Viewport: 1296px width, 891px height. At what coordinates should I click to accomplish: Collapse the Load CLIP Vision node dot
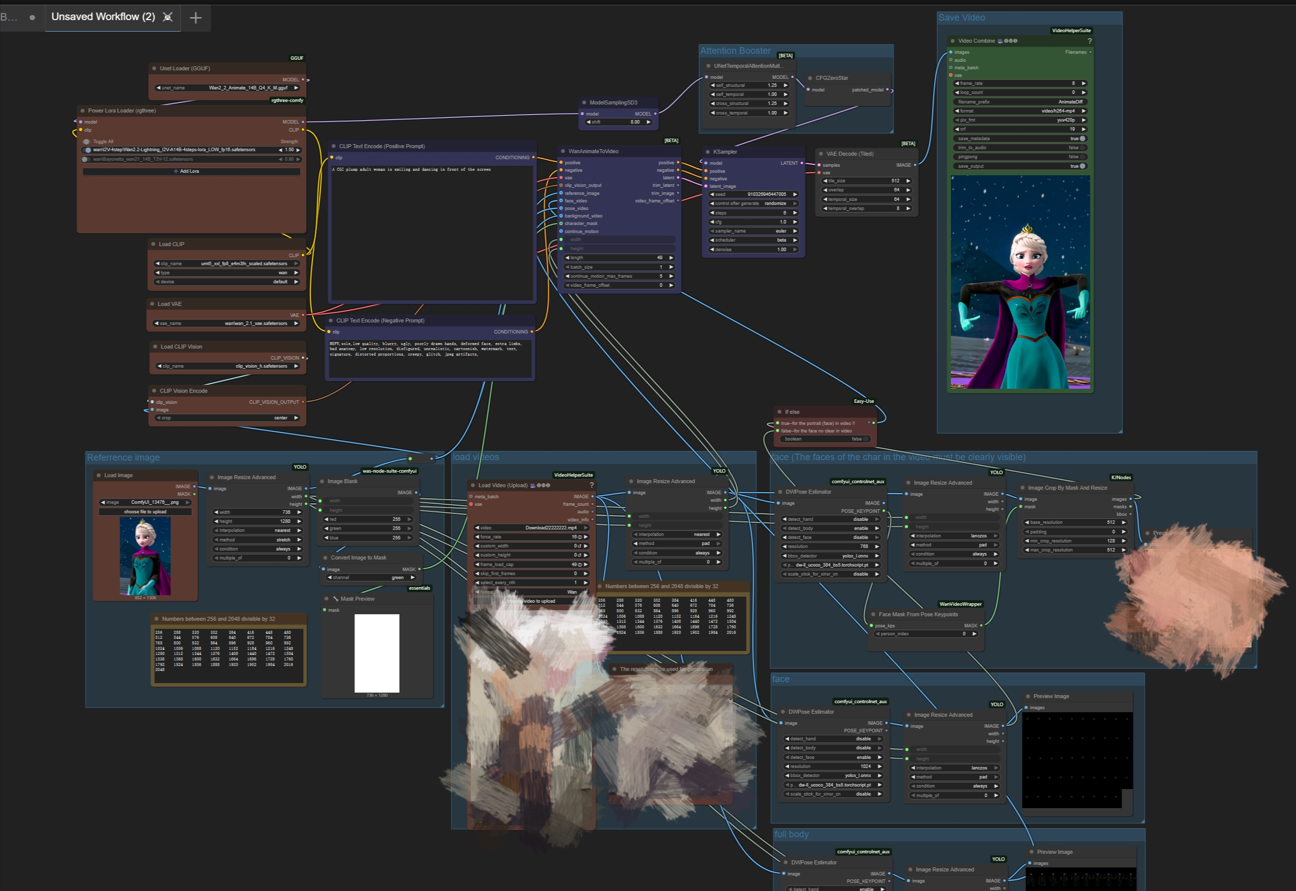[x=155, y=347]
